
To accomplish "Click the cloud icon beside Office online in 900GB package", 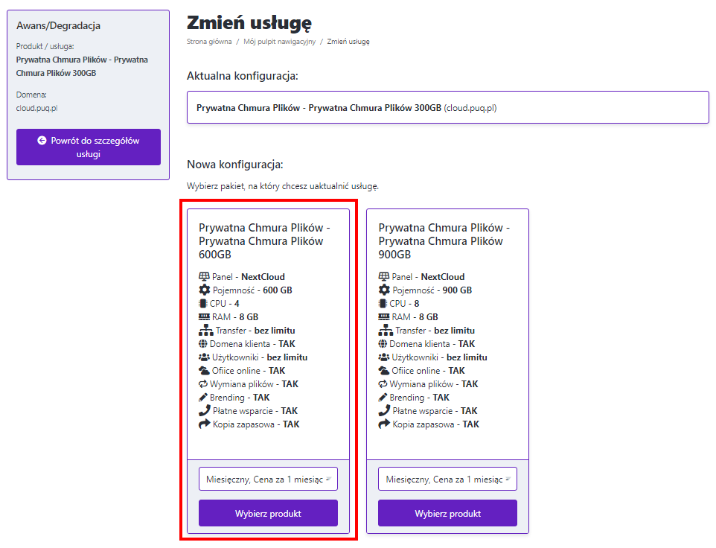I will click(x=384, y=371).
